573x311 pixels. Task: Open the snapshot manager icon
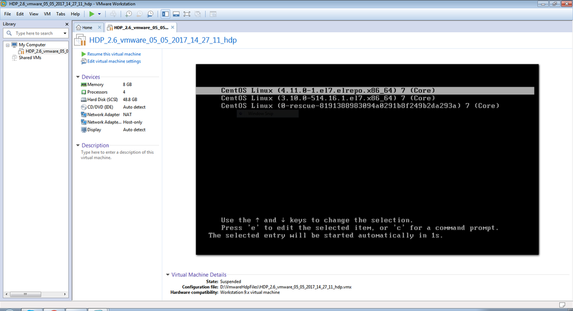[150, 14]
